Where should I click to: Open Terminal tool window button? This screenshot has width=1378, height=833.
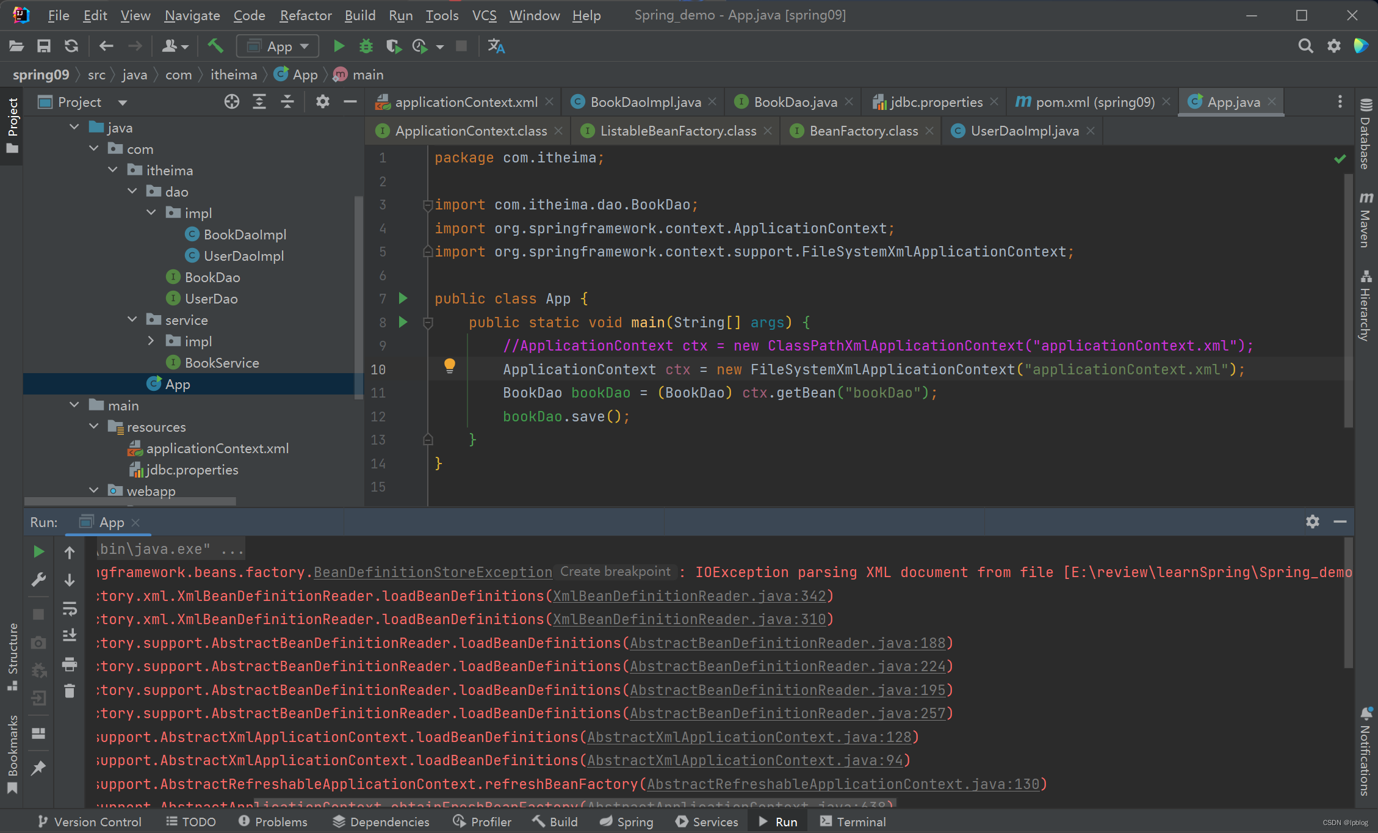[x=853, y=822]
